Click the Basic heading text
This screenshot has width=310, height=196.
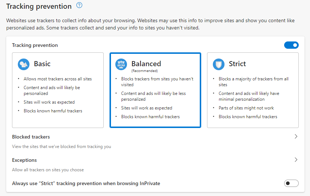coord(42,64)
